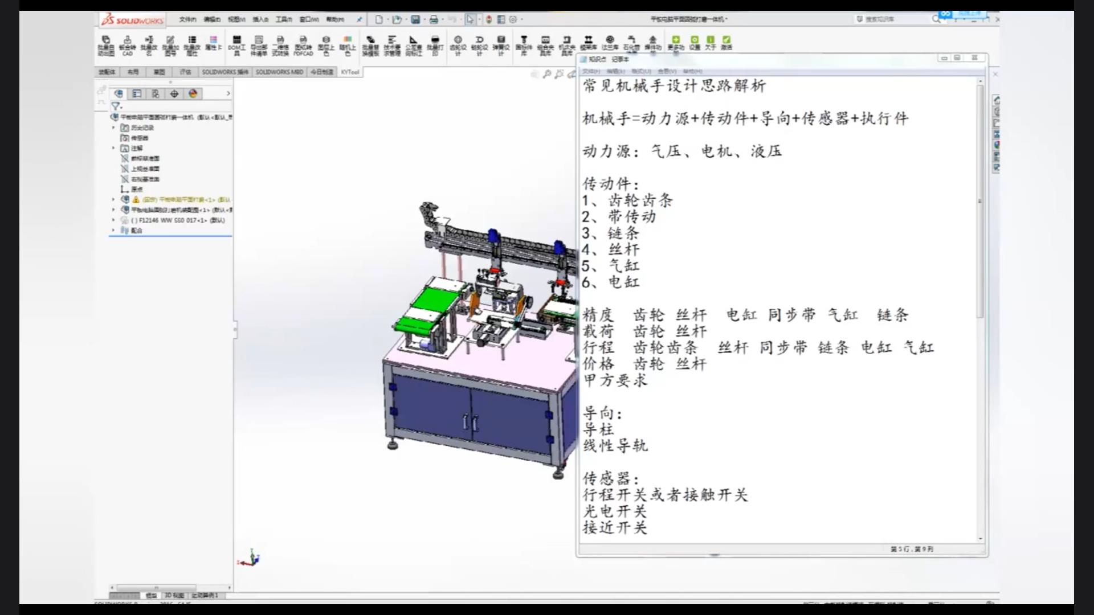Click the search magnifier icon in title bar
This screenshot has width=1094, height=615.
coord(936,19)
